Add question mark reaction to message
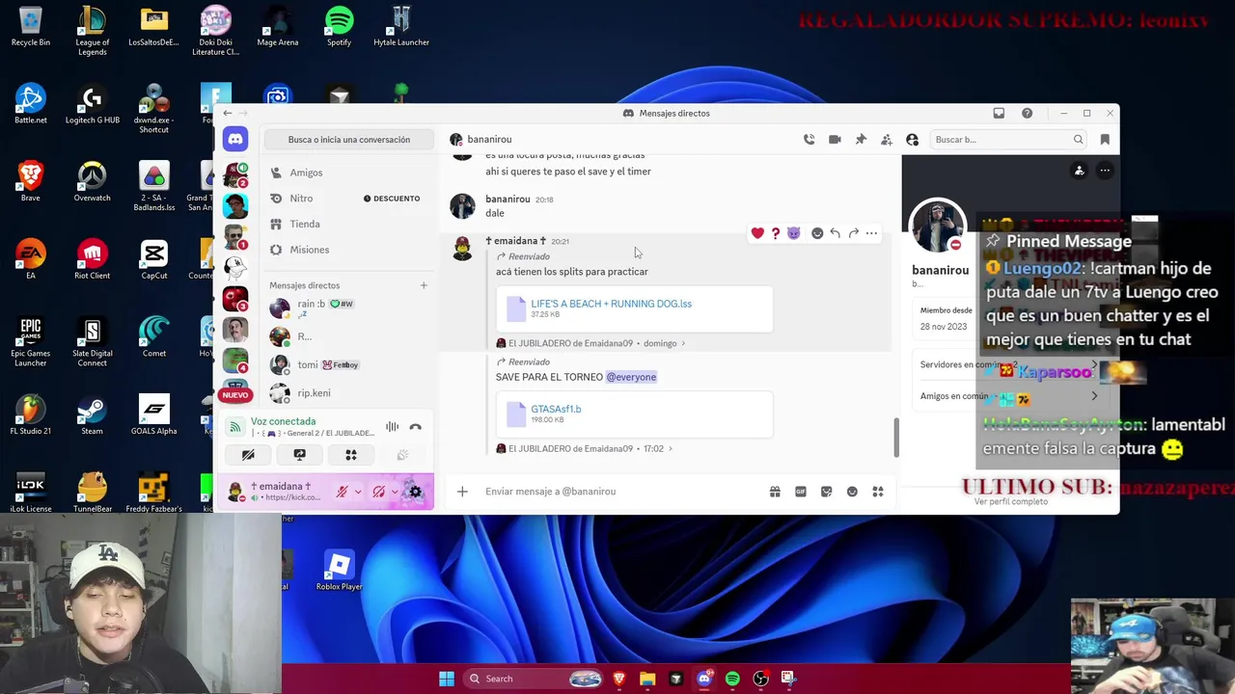1235x694 pixels. tap(776, 233)
